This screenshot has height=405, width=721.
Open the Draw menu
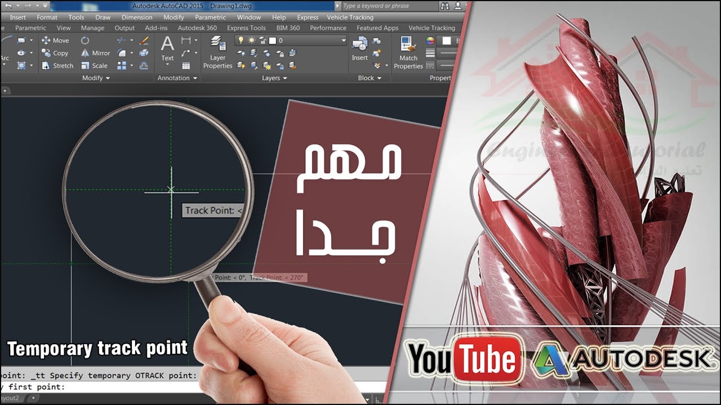103,17
